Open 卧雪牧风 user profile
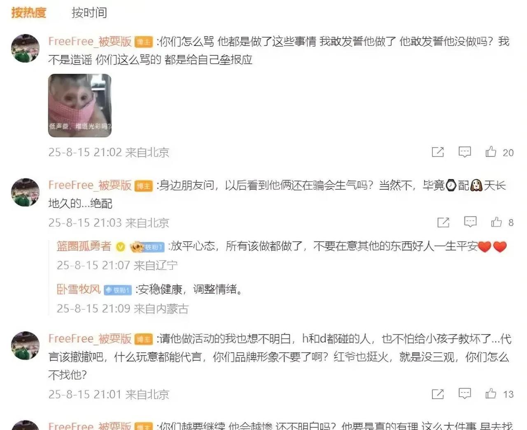527x430 pixels. coord(79,289)
